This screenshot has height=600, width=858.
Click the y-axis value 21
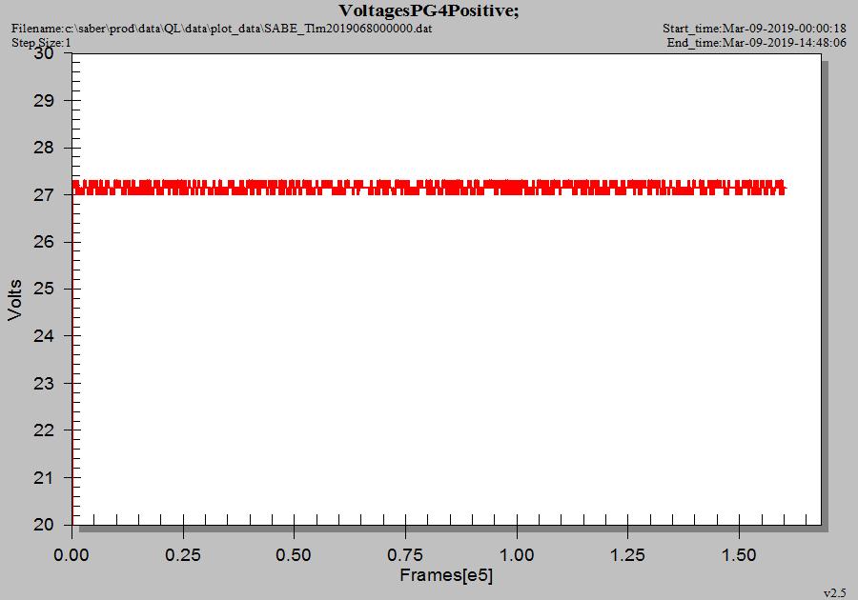(44, 477)
